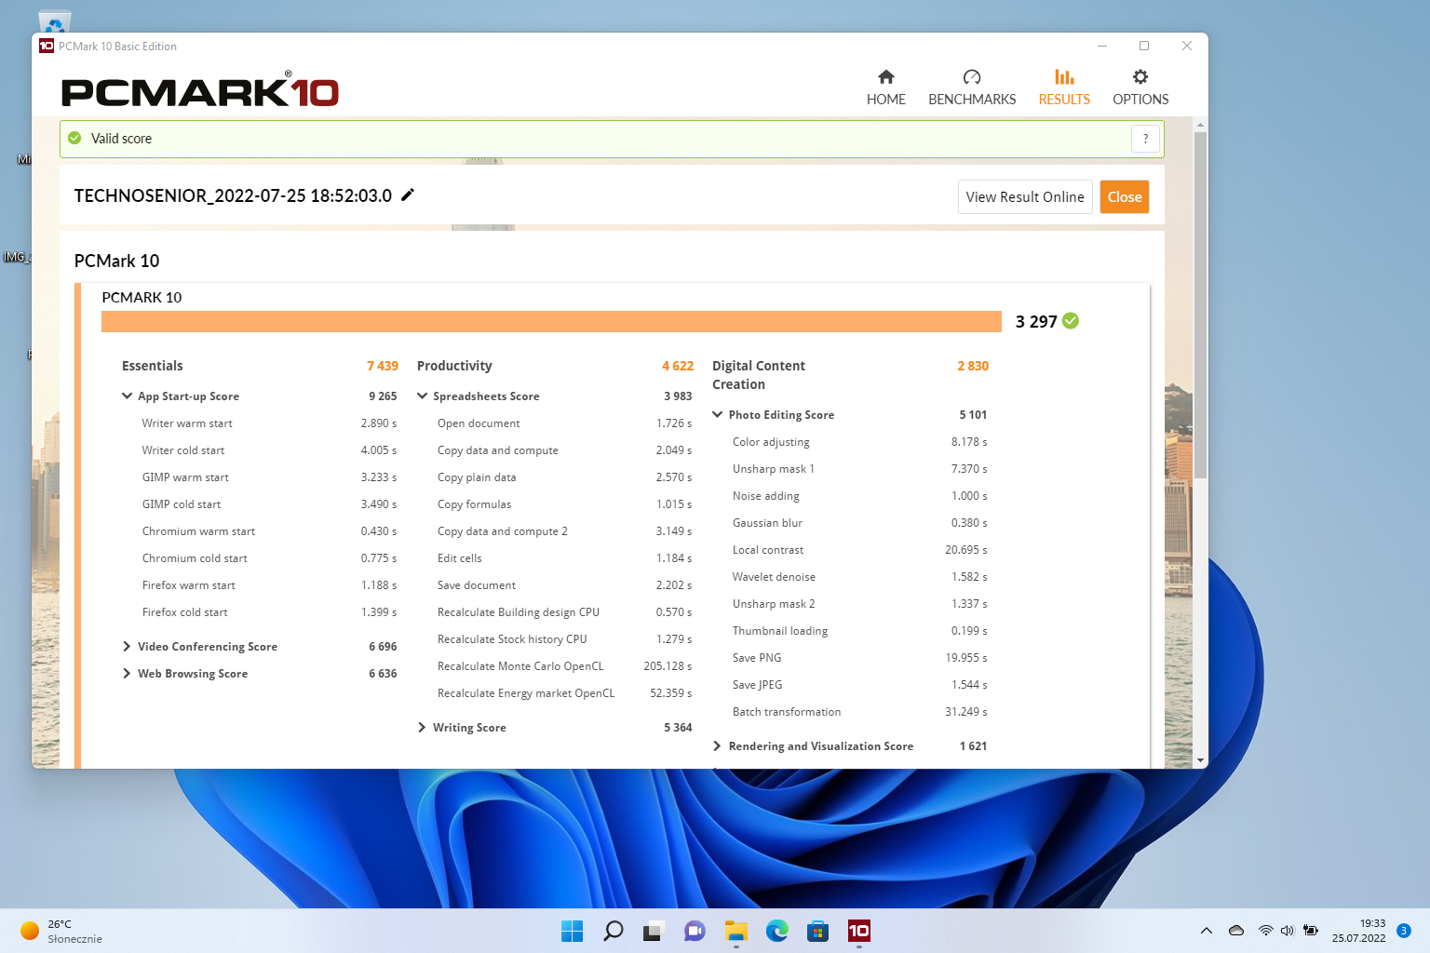The height and width of the screenshot is (953, 1430).
Task: Click the vertical scrollbar down arrow
Action: point(1200,760)
